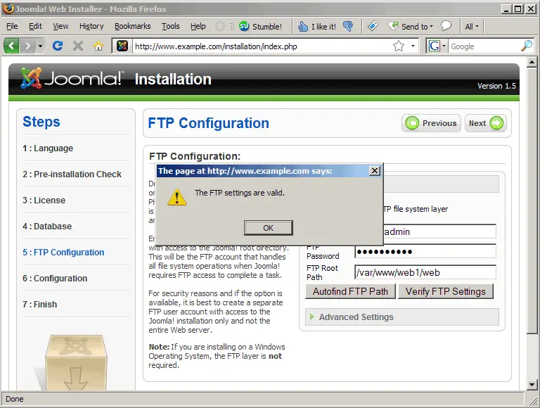Select step 2 : Pre-installation Check
Viewport: 540px width, 408px height.
[72, 174]
